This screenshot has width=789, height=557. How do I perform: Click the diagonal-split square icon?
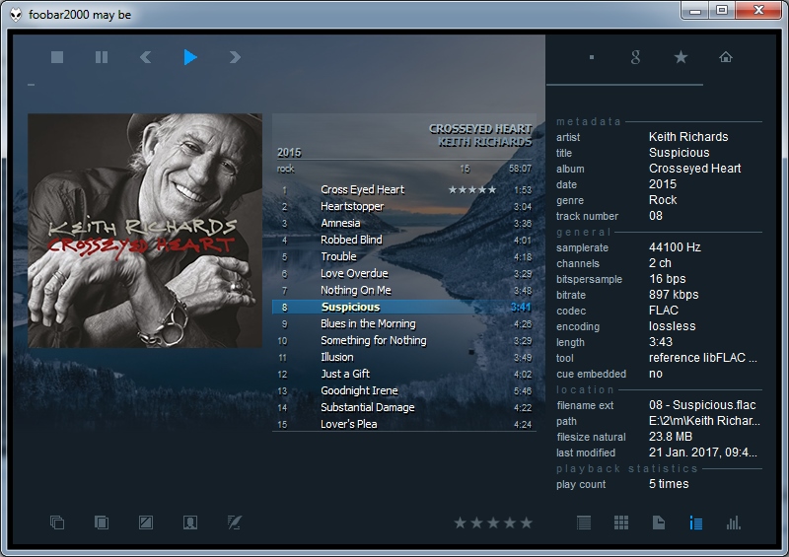[x=146, y=522]
